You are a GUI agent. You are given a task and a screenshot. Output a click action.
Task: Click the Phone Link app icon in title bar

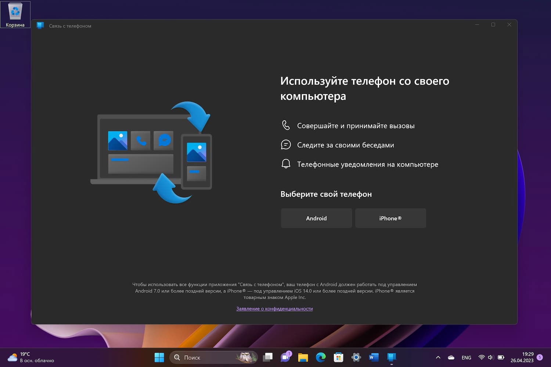[40, 26]
